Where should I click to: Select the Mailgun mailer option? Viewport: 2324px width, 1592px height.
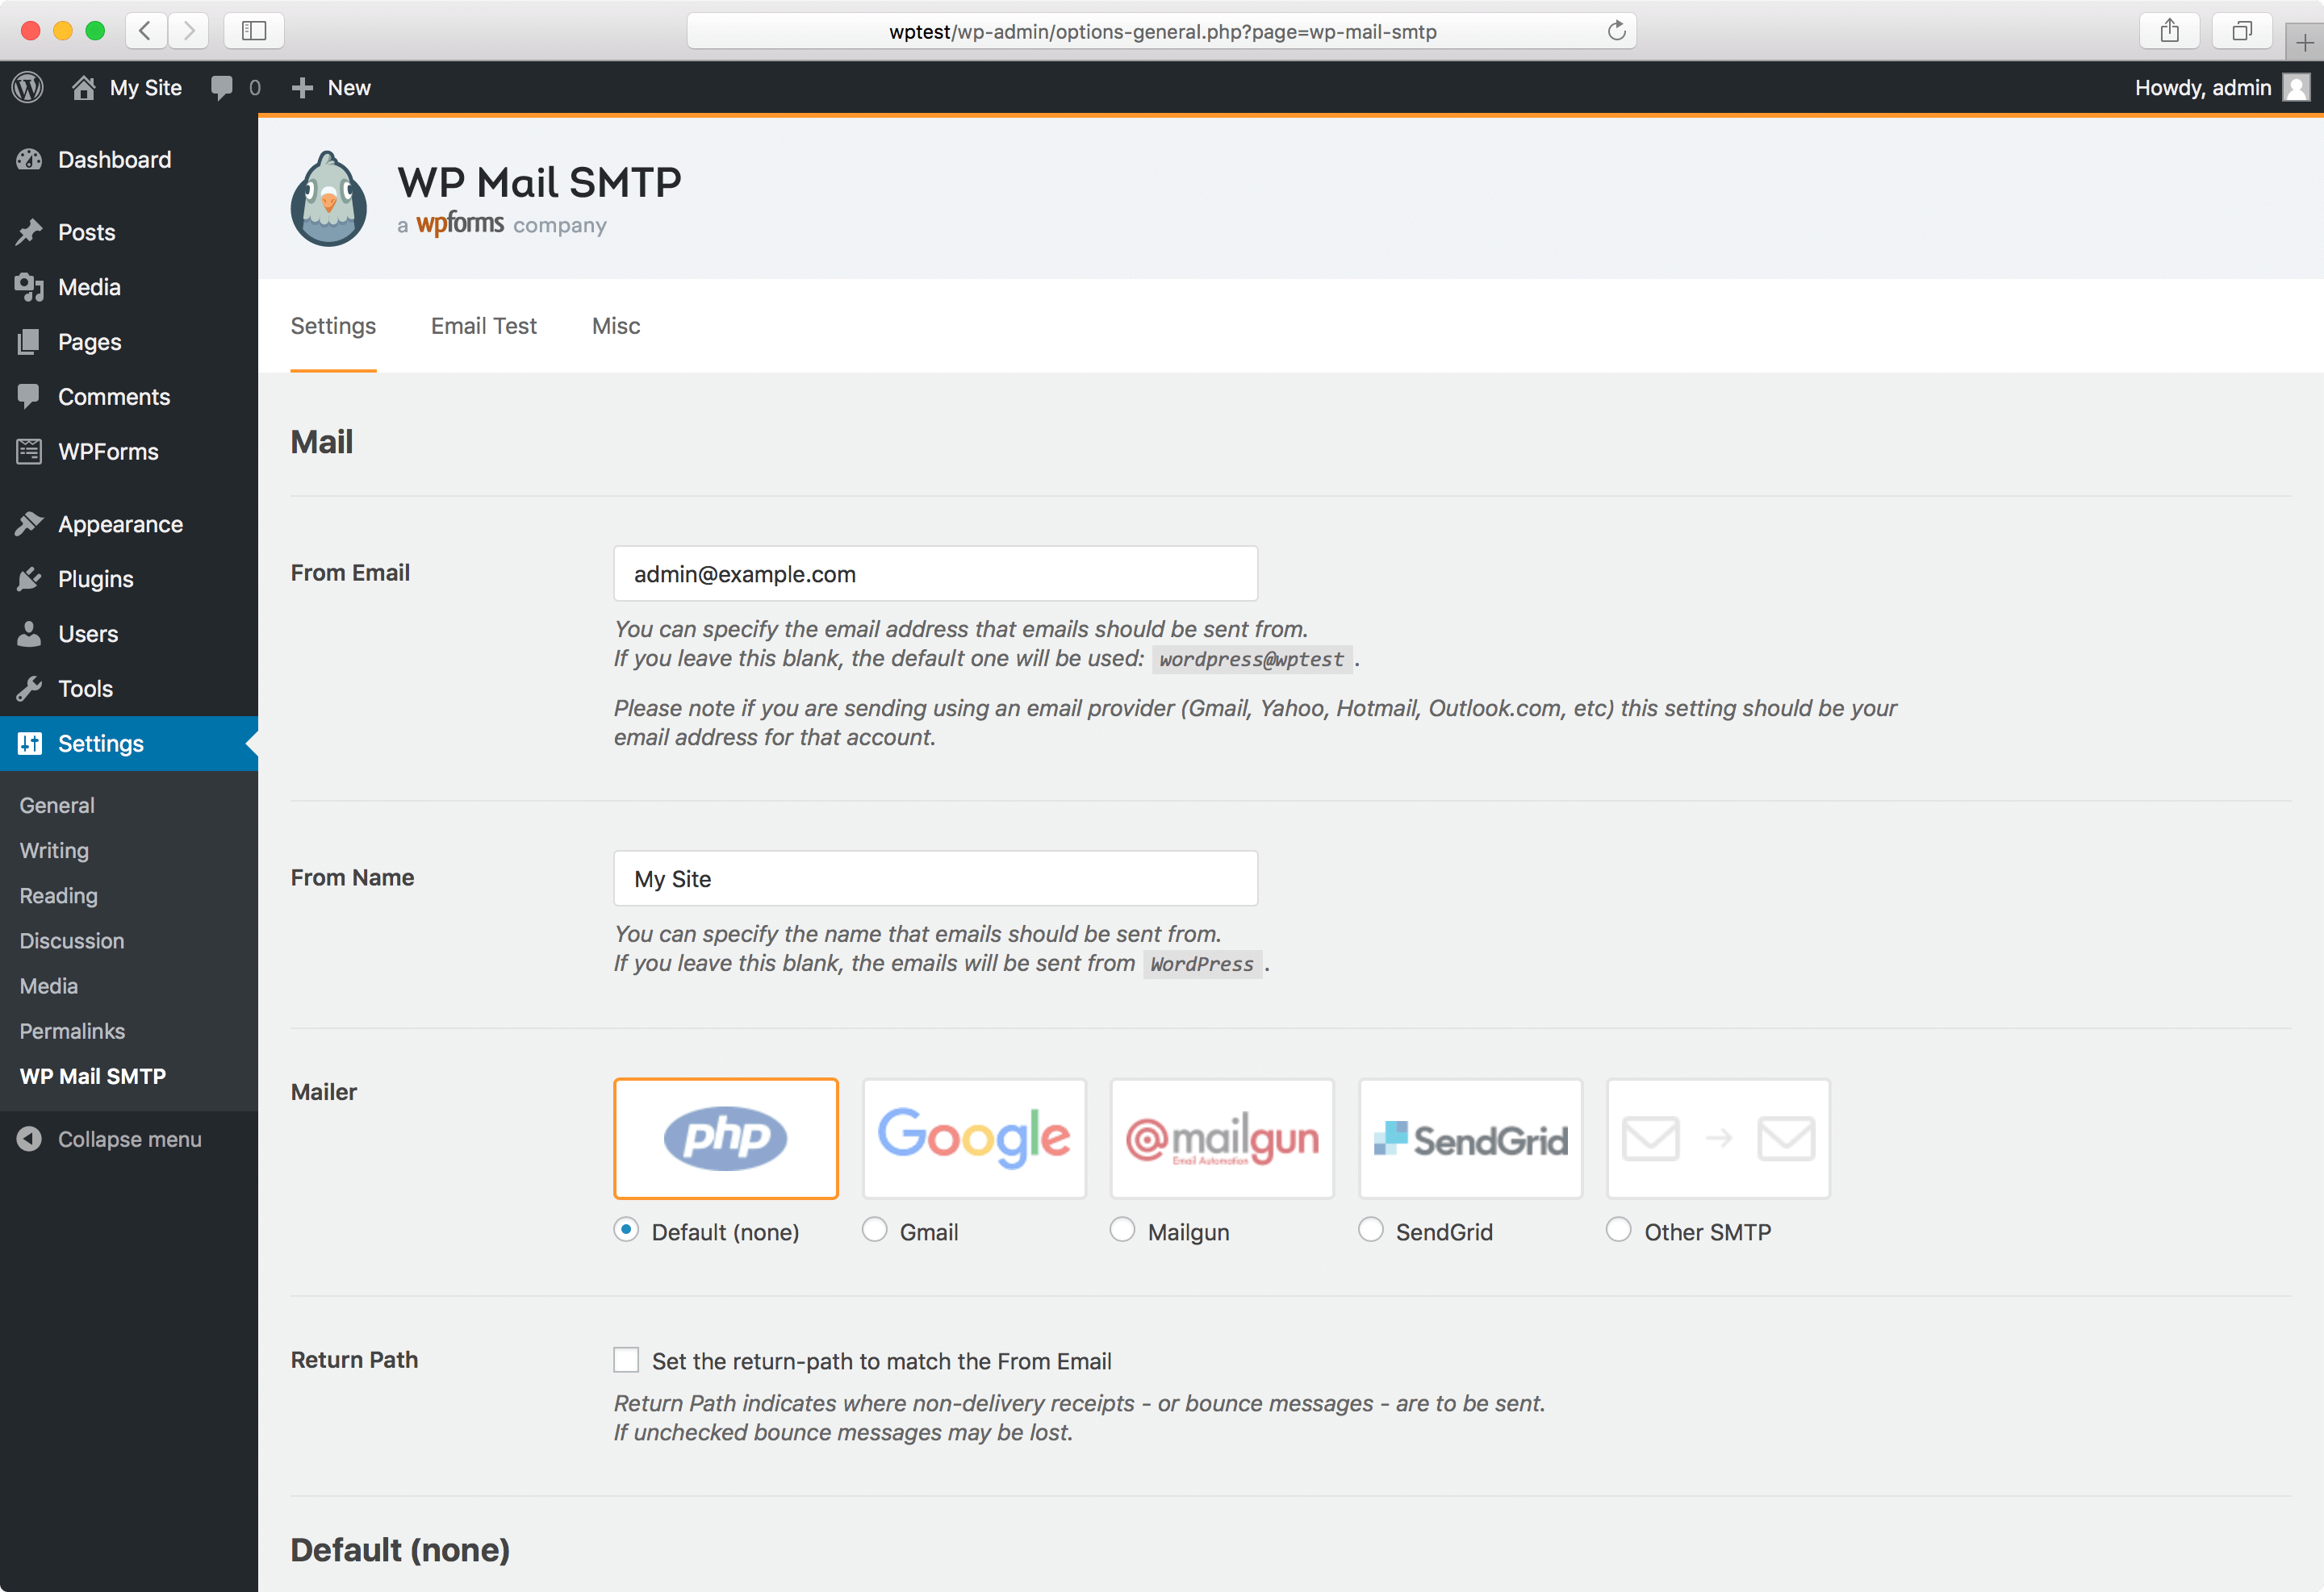1123,1230
